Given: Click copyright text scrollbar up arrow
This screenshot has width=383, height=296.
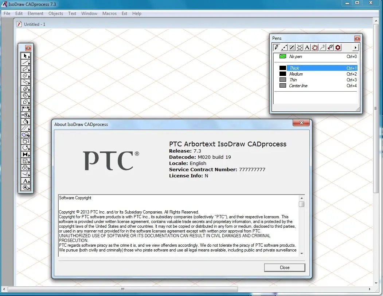Looking at the screenshot, I should pos(302,198).
